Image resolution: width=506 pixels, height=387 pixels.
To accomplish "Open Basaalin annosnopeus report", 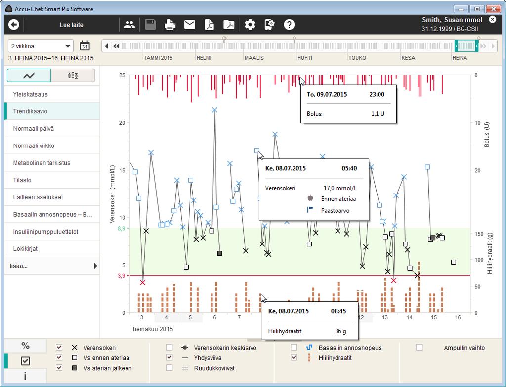I will pyautogui.click(x=51, y=214).
